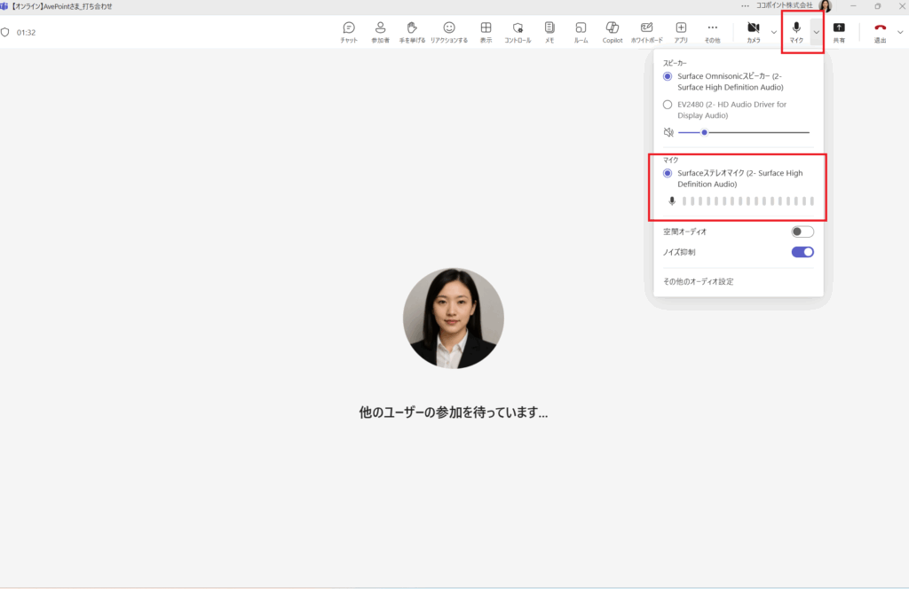Show the 参加者 participants list
909x589 pixels.
(380, 32)
